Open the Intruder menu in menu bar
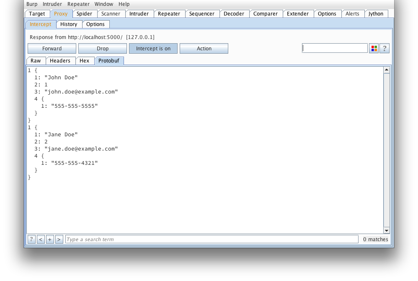Screen dimensions: 418x281 pos(52,4)
